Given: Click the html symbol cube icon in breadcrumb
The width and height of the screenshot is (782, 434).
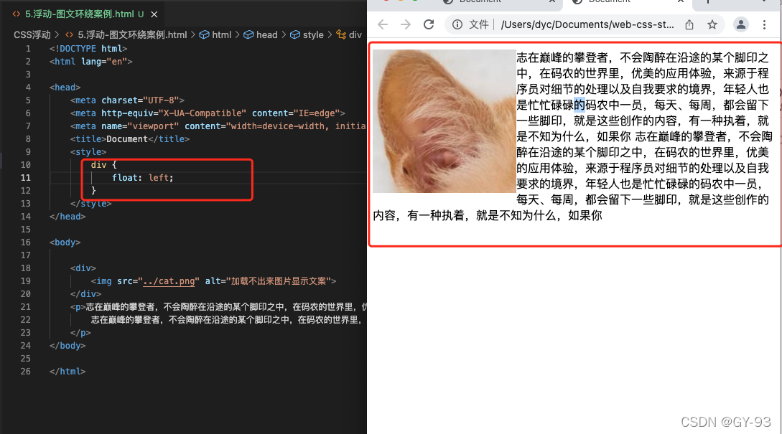Looking at the screenshot, I should pyautogui.click(x=205, y=35).
